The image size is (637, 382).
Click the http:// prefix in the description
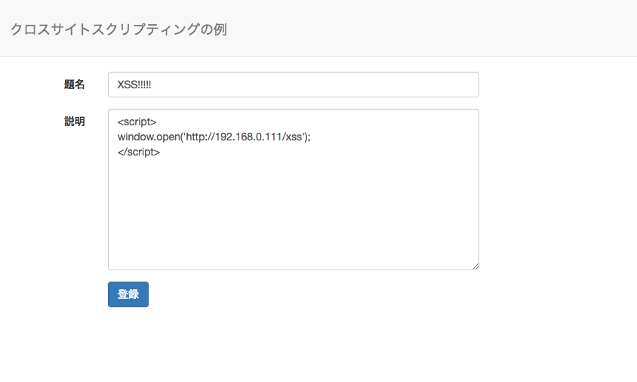pos(200,137)
